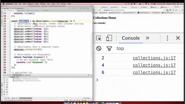Click line 31 observer.onCompleted code
This screenshot has width=185, height=104.
(28, 49)
